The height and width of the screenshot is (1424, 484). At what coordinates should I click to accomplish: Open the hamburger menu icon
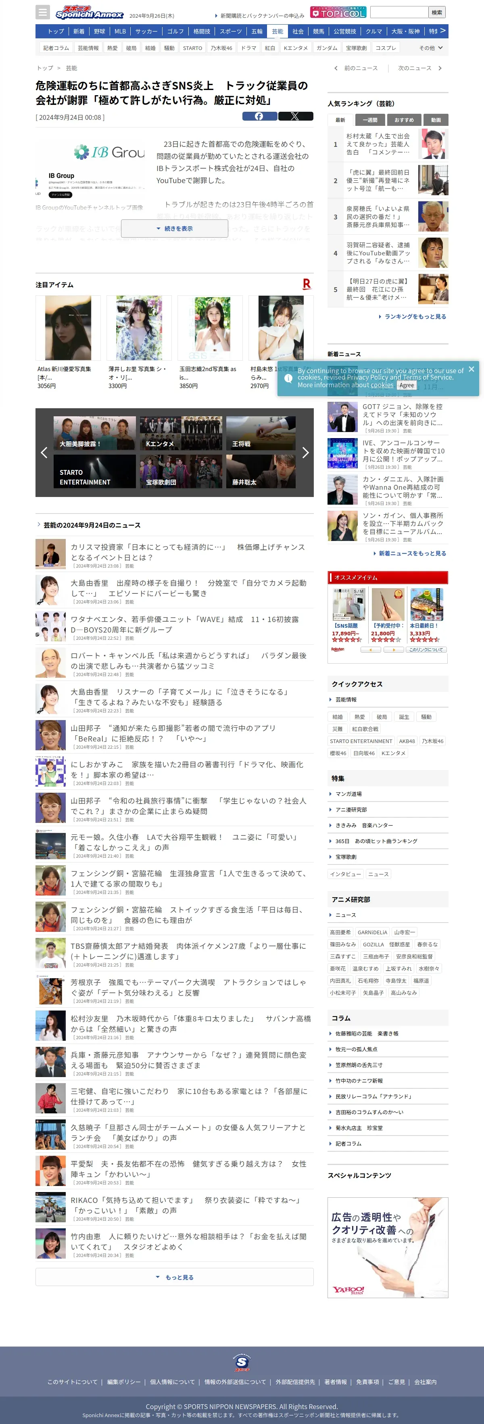pyautogui.click(x=42, y=12)
